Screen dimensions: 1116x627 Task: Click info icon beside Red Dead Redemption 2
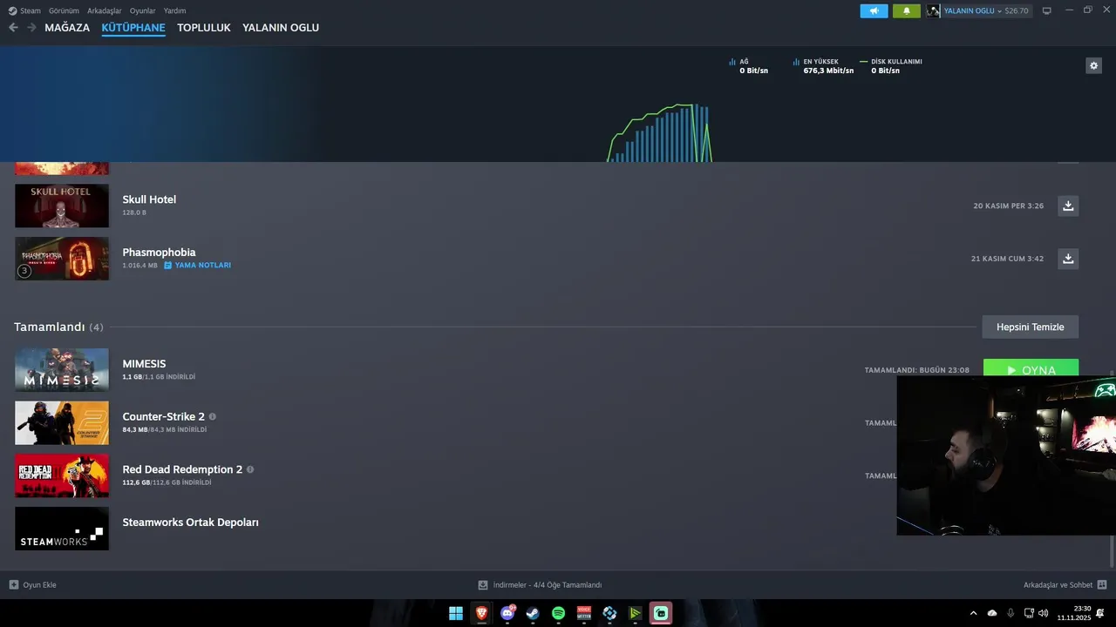pos(250,469)
